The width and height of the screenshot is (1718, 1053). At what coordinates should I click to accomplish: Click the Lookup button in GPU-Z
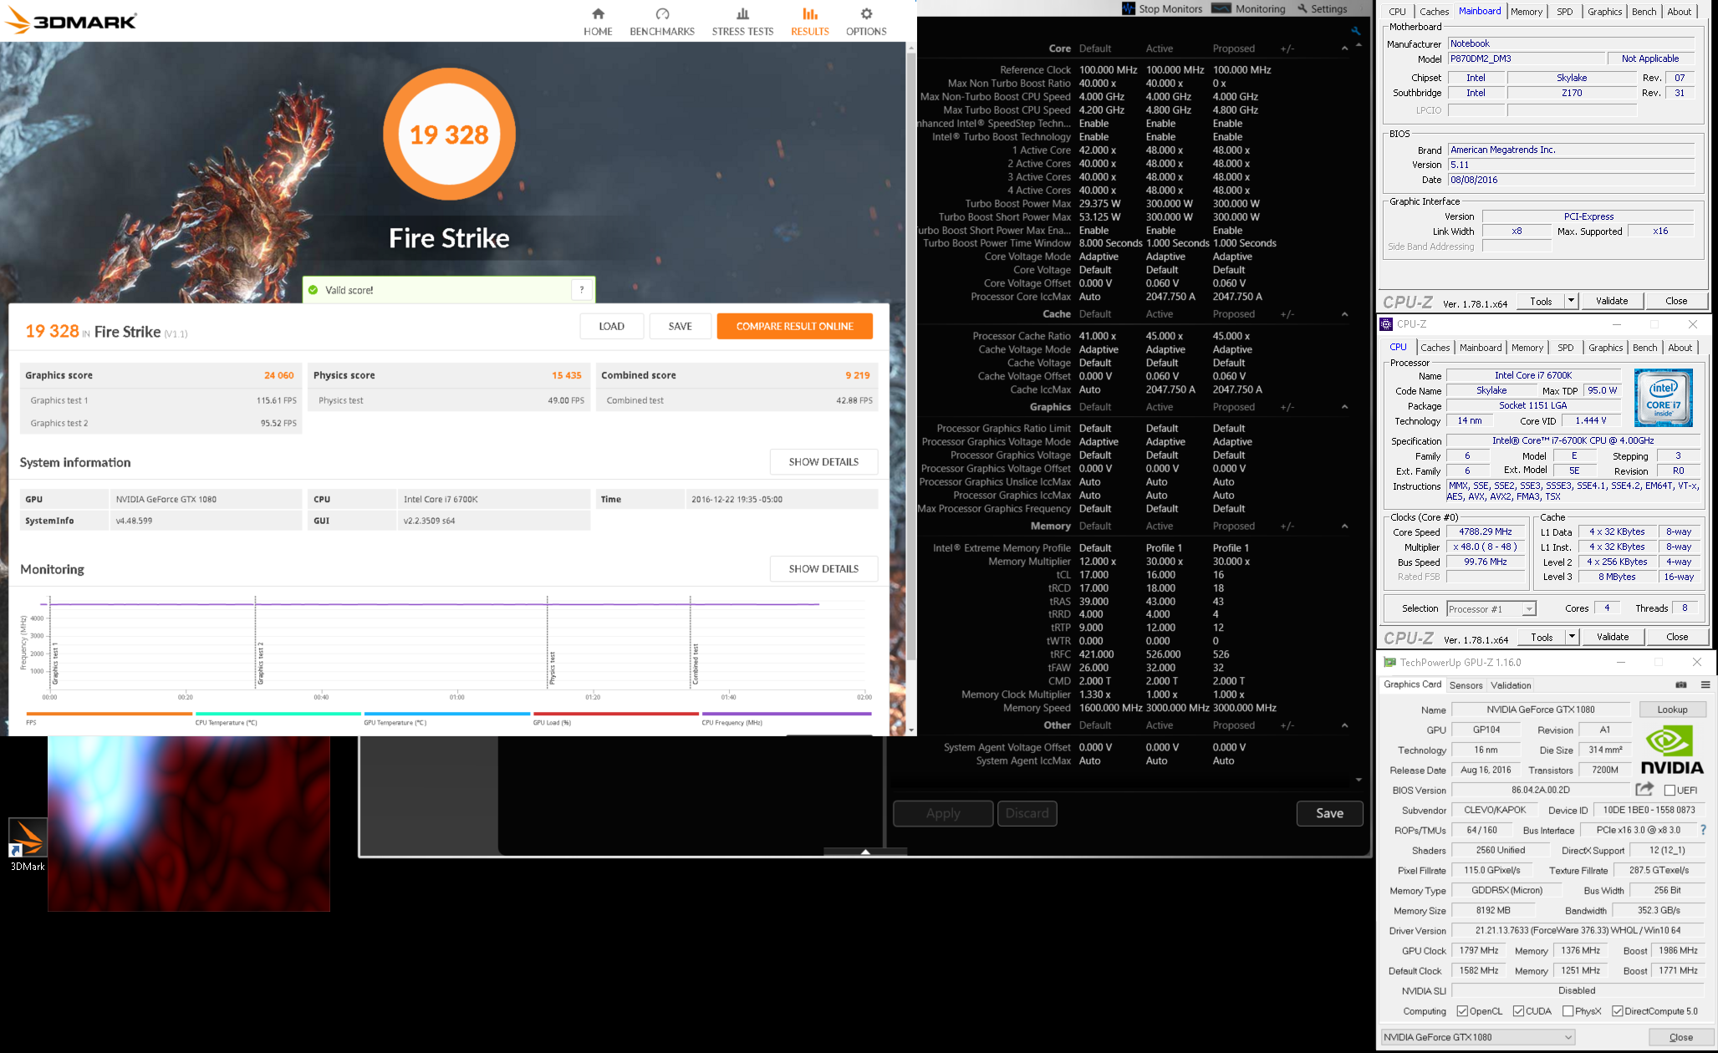[1672, 710]
